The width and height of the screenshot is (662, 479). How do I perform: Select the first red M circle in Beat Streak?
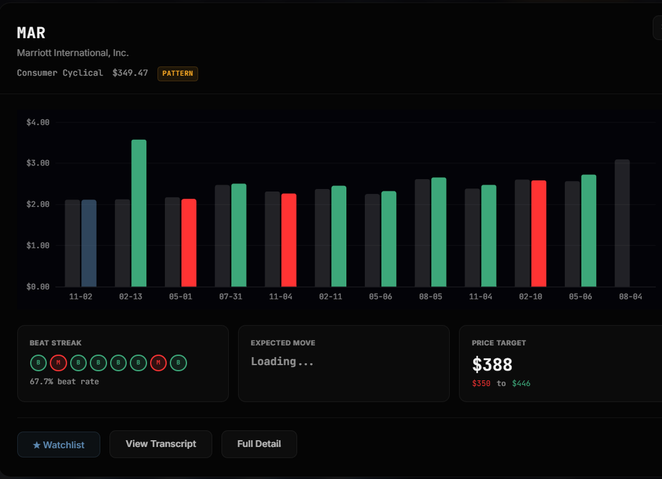coord(58,363)
